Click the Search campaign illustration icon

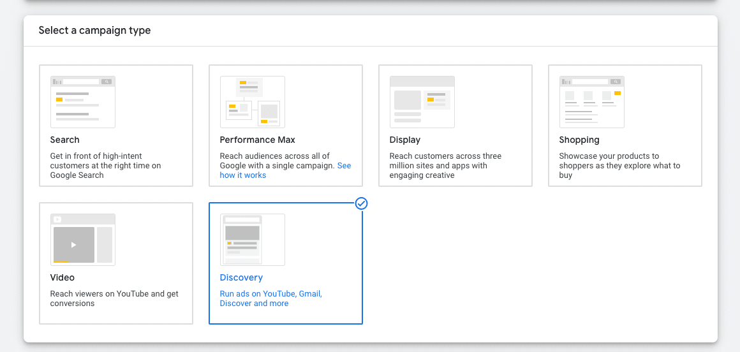pyautogui.click(x=83, y=102)
